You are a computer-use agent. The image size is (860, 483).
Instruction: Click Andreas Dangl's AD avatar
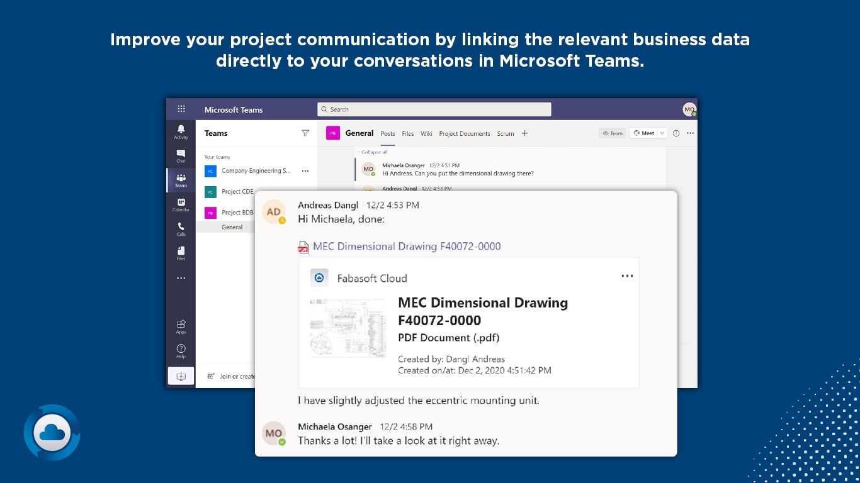[274, 212]
